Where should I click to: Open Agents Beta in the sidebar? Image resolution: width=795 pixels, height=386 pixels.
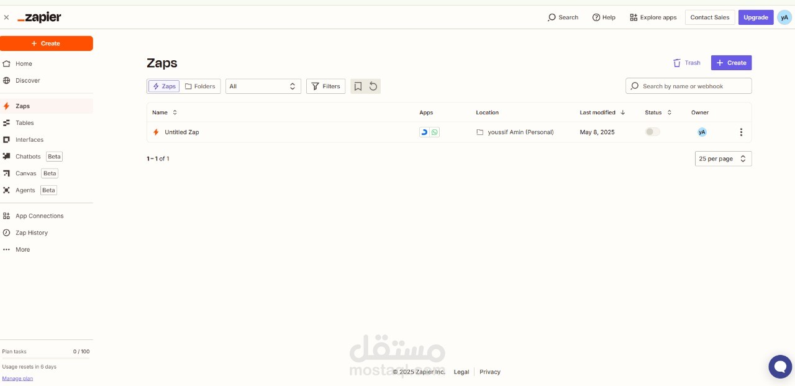coord(47,190)
